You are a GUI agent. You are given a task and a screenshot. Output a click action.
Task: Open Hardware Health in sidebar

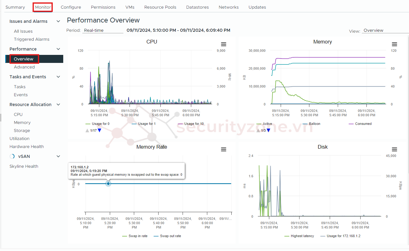click(x=27, y=146)
